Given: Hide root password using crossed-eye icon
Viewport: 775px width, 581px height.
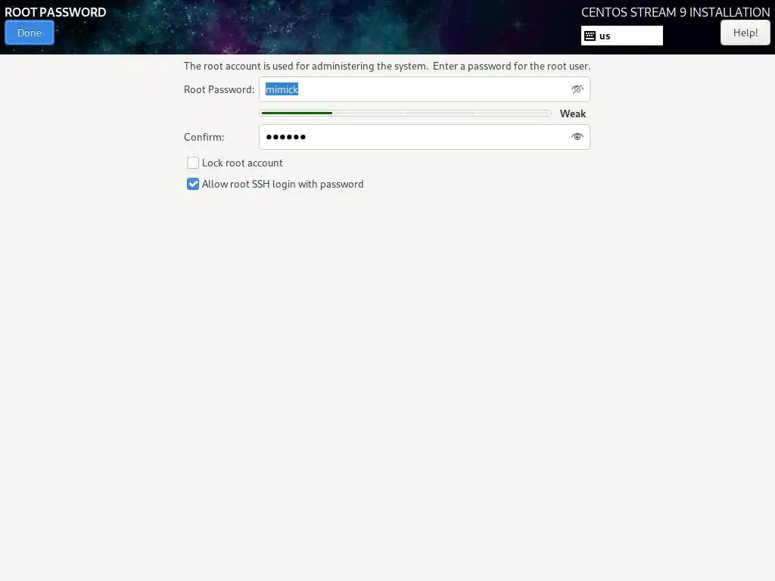Looking at the screenshot, I should 577,89.
